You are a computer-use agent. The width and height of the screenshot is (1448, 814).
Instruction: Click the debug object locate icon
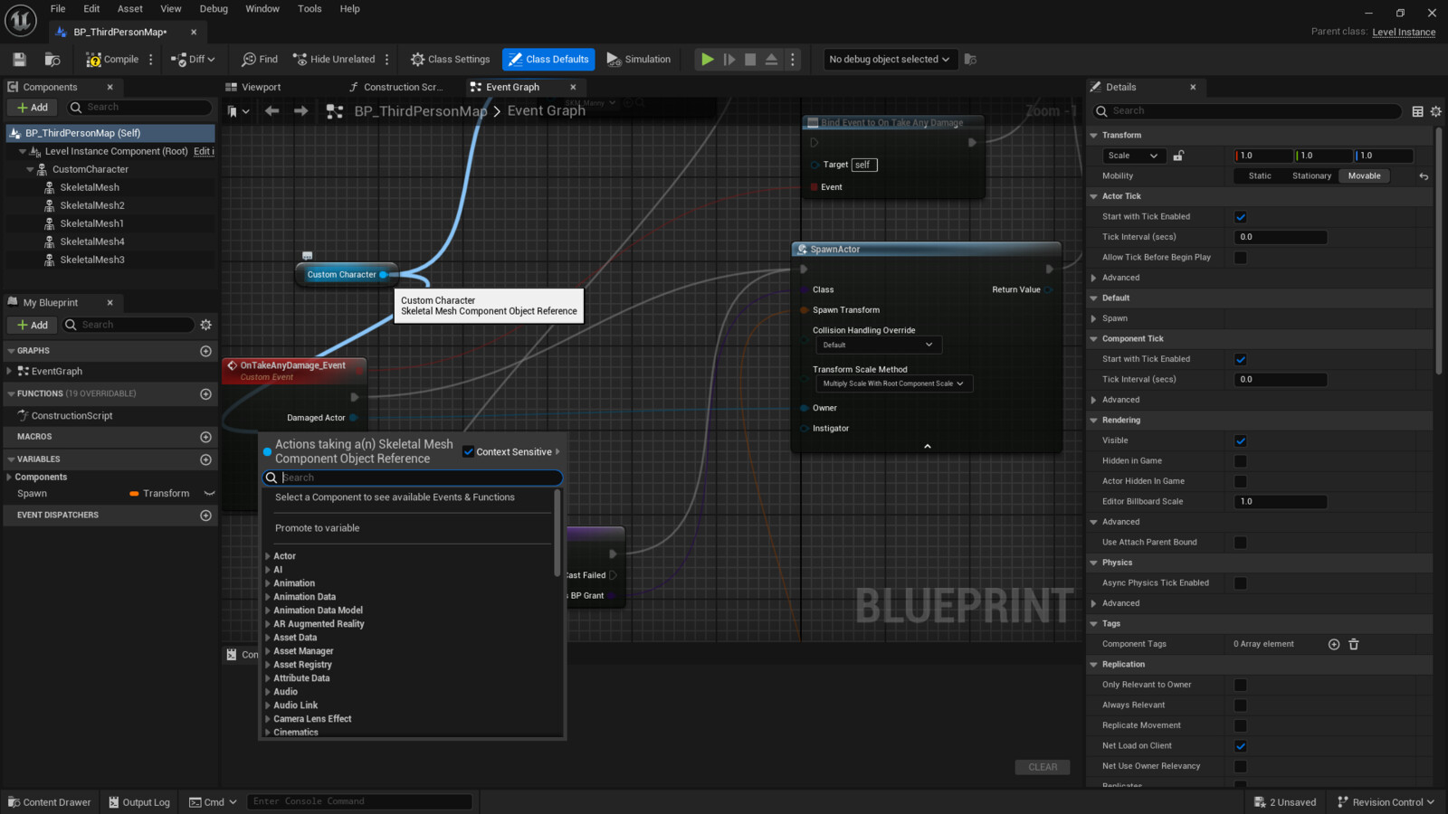coord(970,60)
